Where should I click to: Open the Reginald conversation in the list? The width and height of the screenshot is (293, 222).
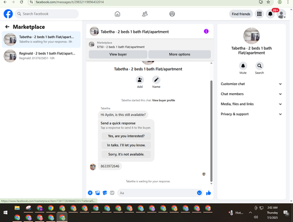click(x=41, y=56)
